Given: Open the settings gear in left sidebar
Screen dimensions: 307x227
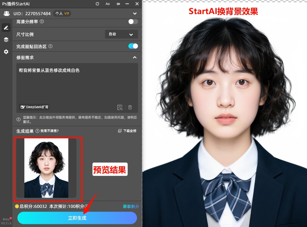Looking at the screenshot, I should click(6, 52).
